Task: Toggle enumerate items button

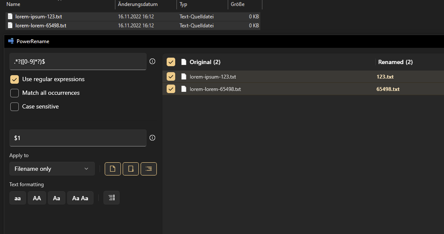Action: [x=112, y=198]
